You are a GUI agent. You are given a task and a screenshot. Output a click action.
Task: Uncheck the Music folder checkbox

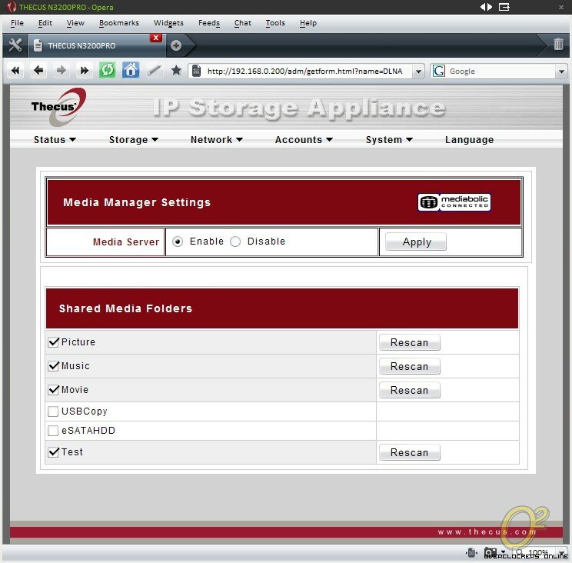(x=53, y=366)
